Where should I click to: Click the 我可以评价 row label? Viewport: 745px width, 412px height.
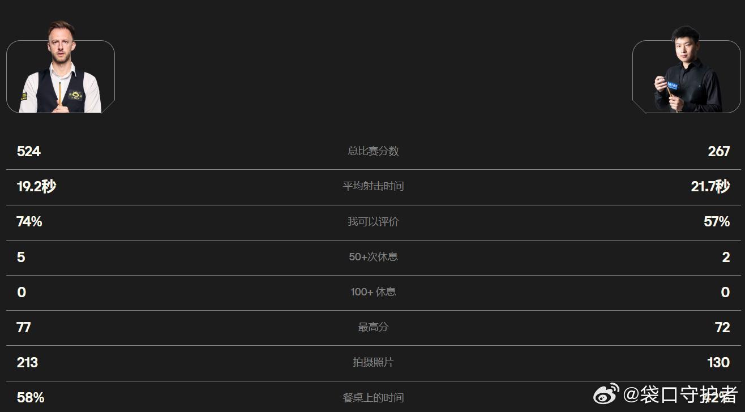click(373, 222)
